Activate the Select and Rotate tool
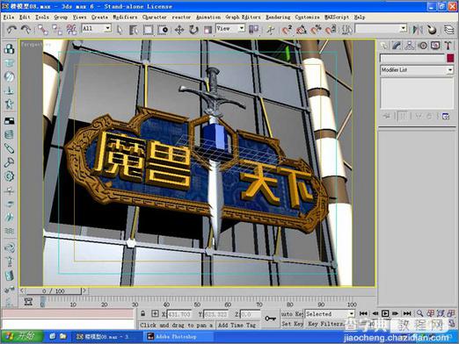Image resolution: width=459 pixels, height=344 pixels. 193,30
